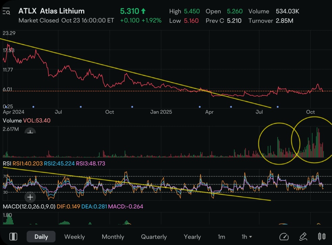Select the Quarterly timeframe
The width and height of the screenshot is (332, 245).
pyautogui.click(x=154, y=237)
